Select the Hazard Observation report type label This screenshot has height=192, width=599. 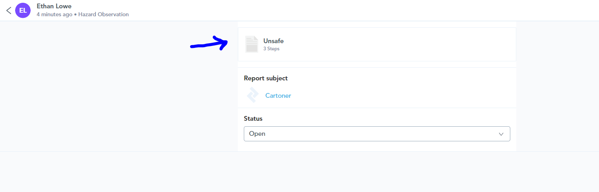coord(103,14)
